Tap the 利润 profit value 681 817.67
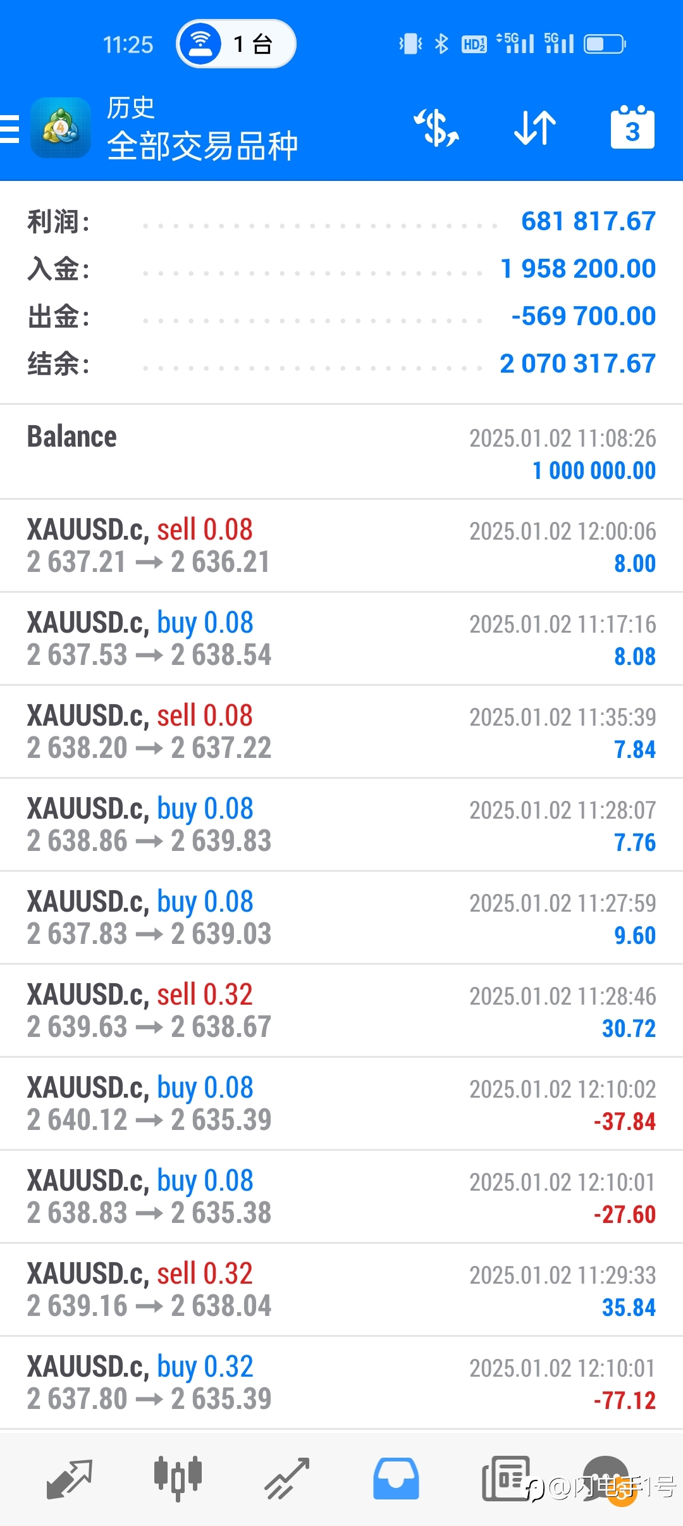The width and height of the screenshot is (683, 1526). coord(588,221)
